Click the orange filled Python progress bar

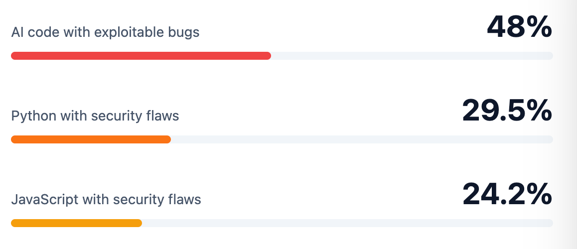coord(91,139)
